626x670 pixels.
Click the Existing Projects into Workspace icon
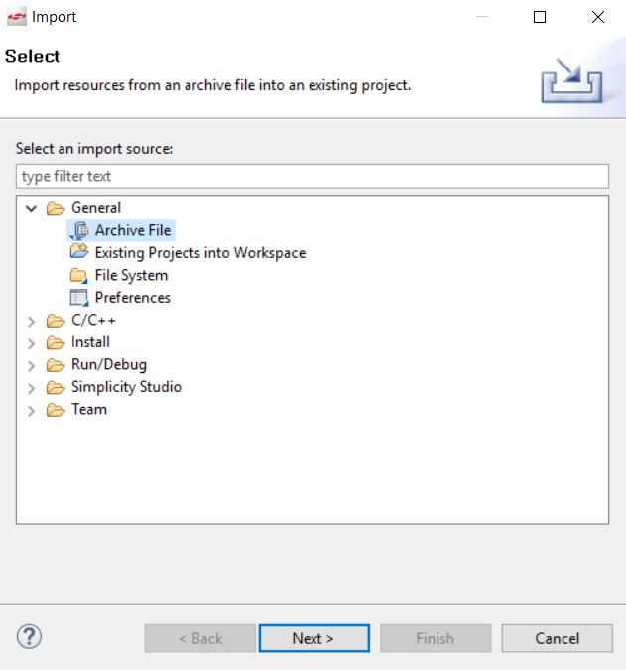point(79,252)
